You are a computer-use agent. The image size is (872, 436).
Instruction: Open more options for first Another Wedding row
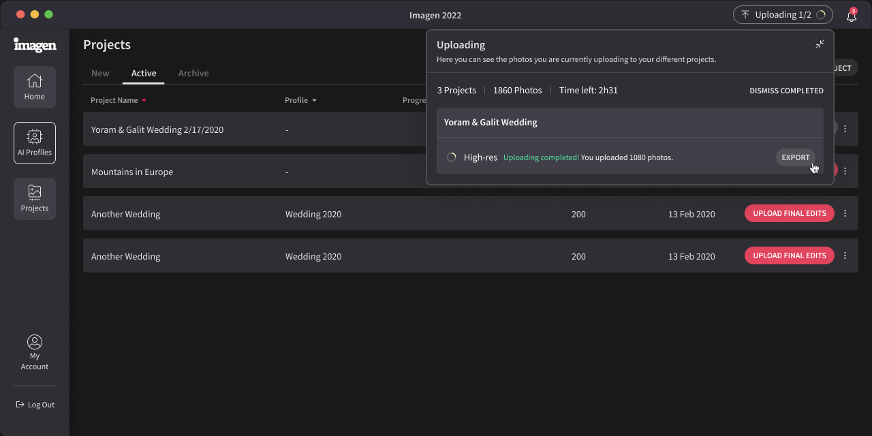point(845,213)
